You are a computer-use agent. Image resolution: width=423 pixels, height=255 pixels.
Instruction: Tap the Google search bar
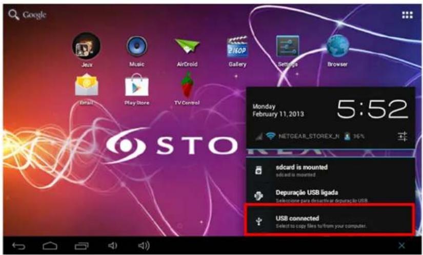27,15
